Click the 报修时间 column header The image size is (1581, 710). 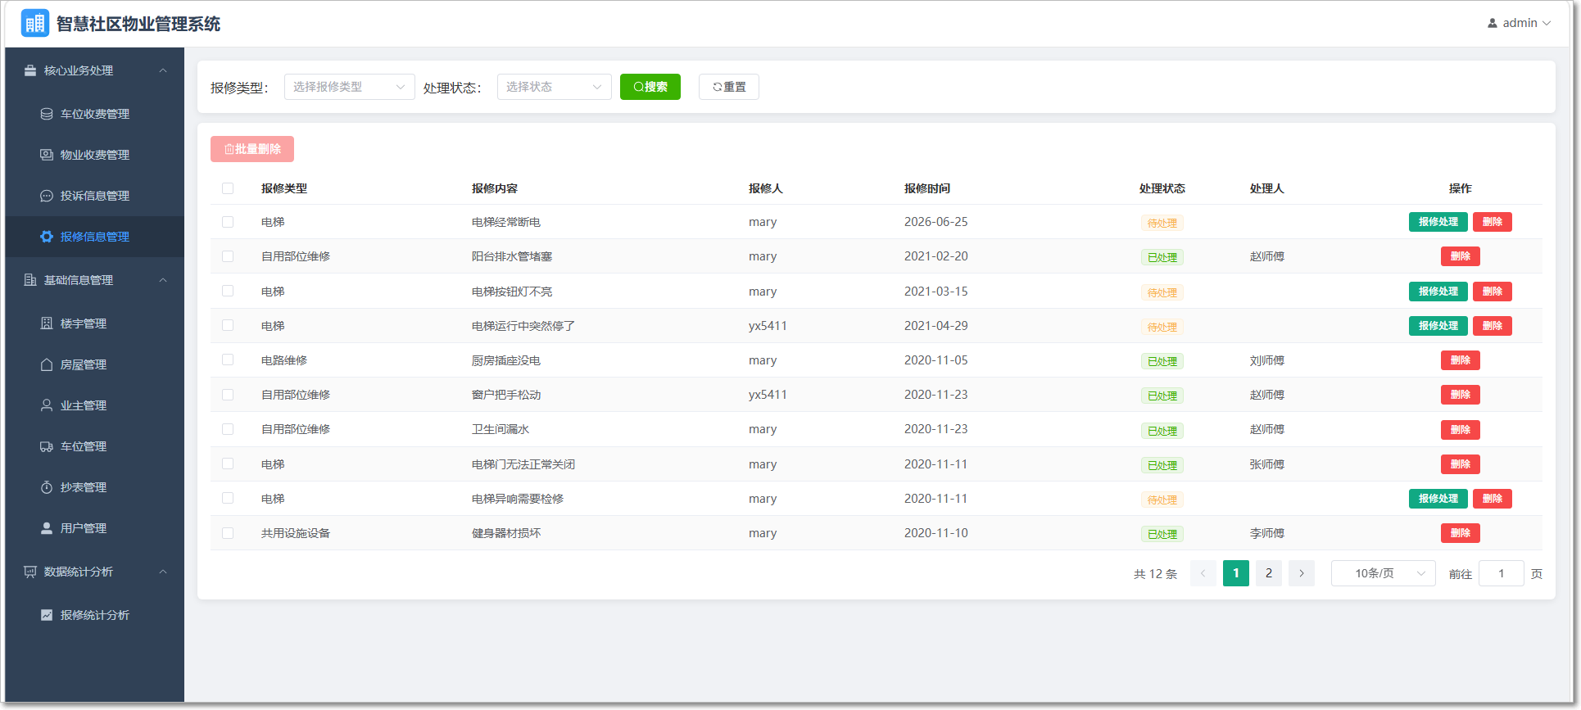pyautogui.click(x=927, y=188)
